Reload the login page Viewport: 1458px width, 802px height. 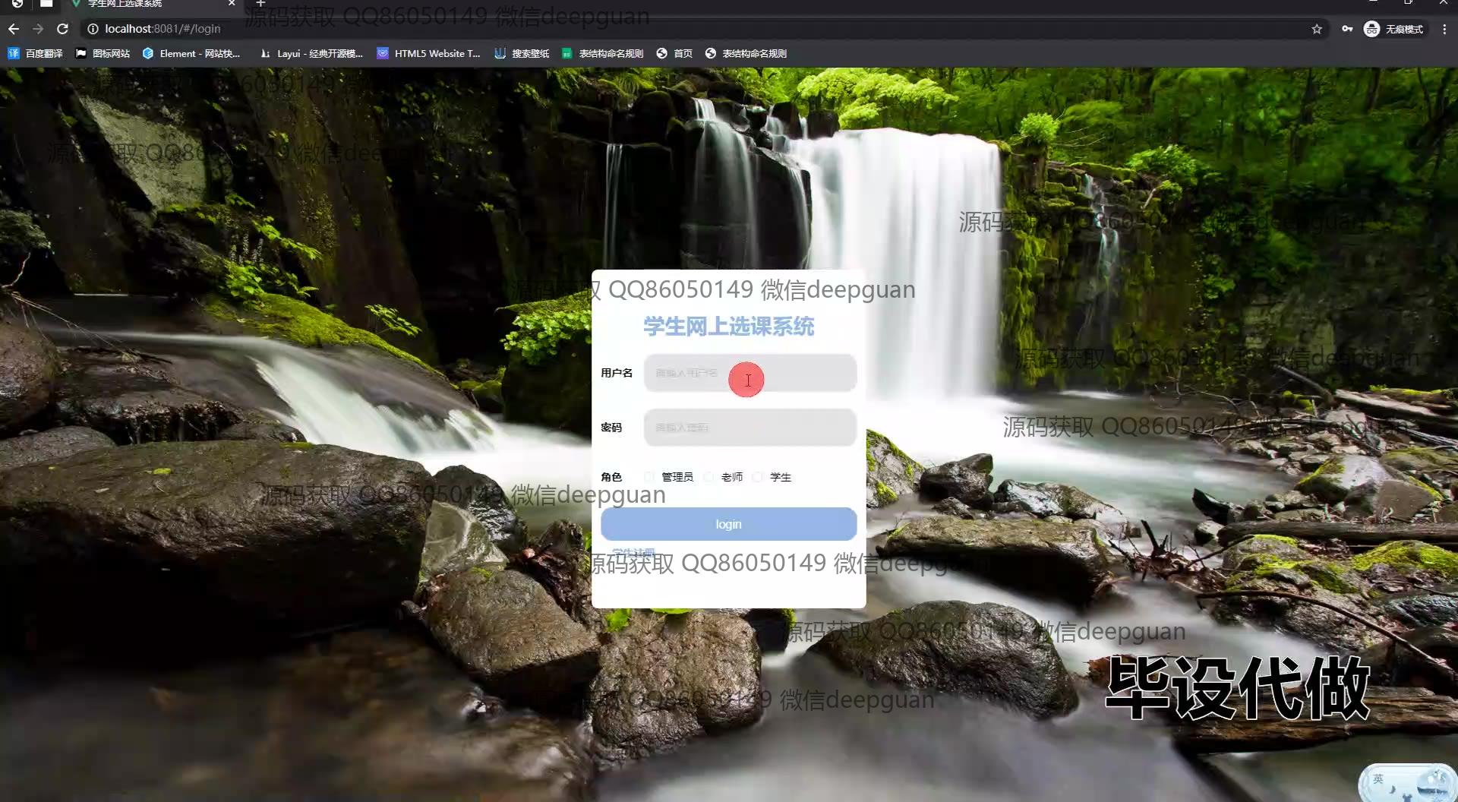tap(63, 29)
